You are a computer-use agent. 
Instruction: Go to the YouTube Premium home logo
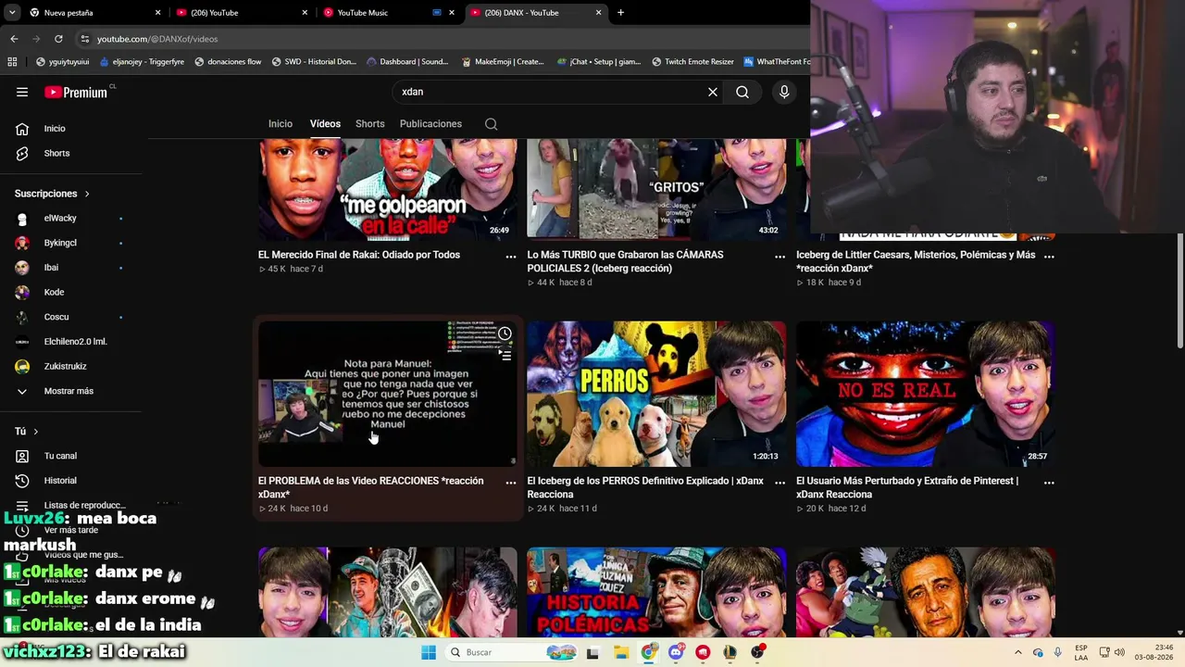click(x=76, y=92)
